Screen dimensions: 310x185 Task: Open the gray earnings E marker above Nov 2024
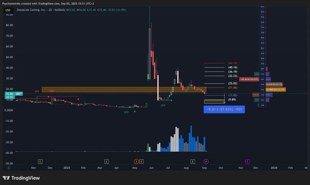[x=40, y=162]
